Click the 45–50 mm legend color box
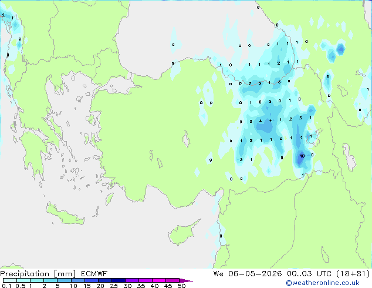372x288 pixels. pos(173,280)
